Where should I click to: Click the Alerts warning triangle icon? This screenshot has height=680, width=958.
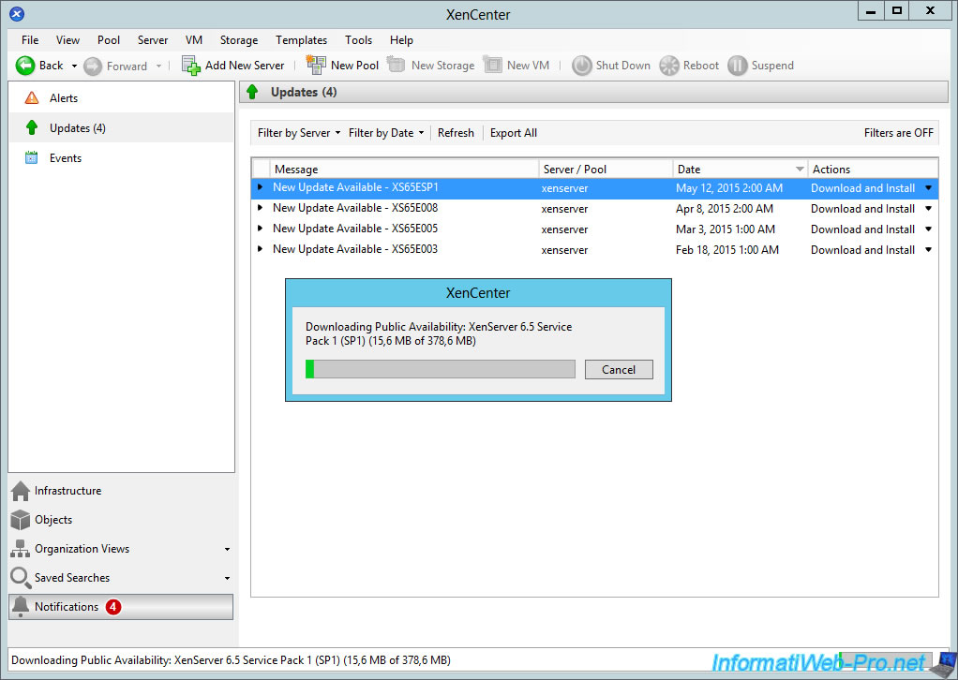[32, 97]
